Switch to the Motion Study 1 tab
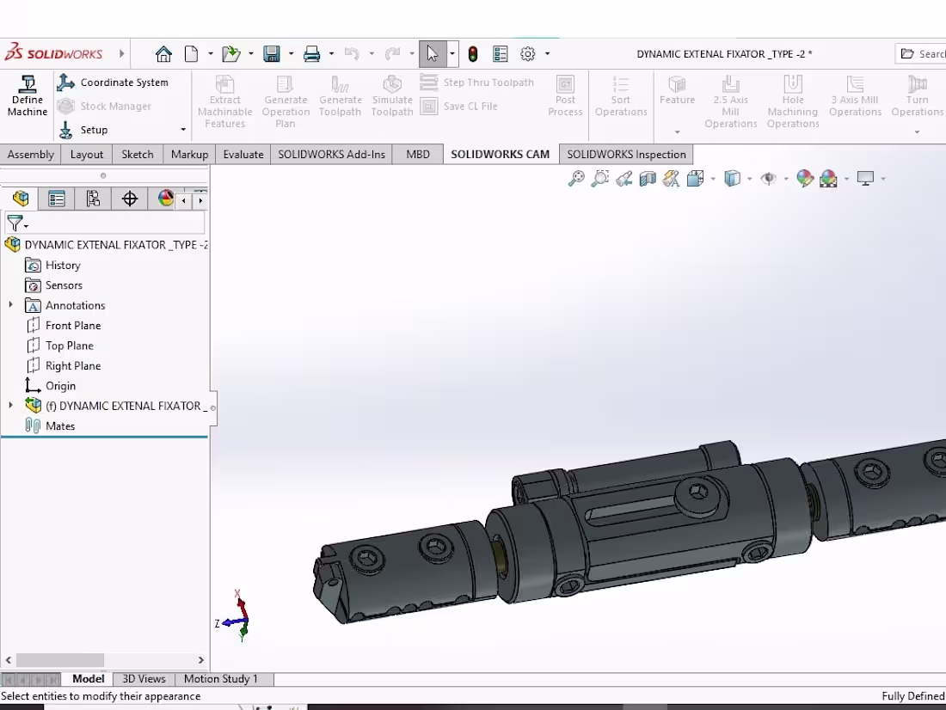Image resolution: width=946 pixels, height=710 pixels. [221, 678]
